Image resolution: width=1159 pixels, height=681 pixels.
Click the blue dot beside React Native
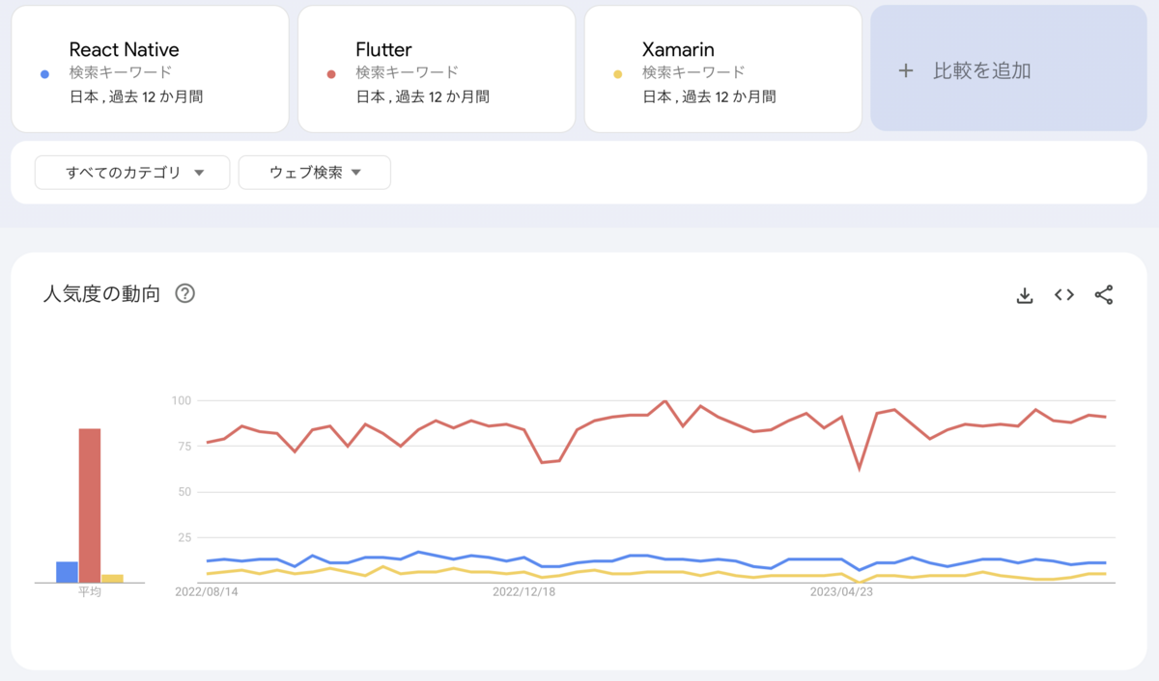(44, 73)
